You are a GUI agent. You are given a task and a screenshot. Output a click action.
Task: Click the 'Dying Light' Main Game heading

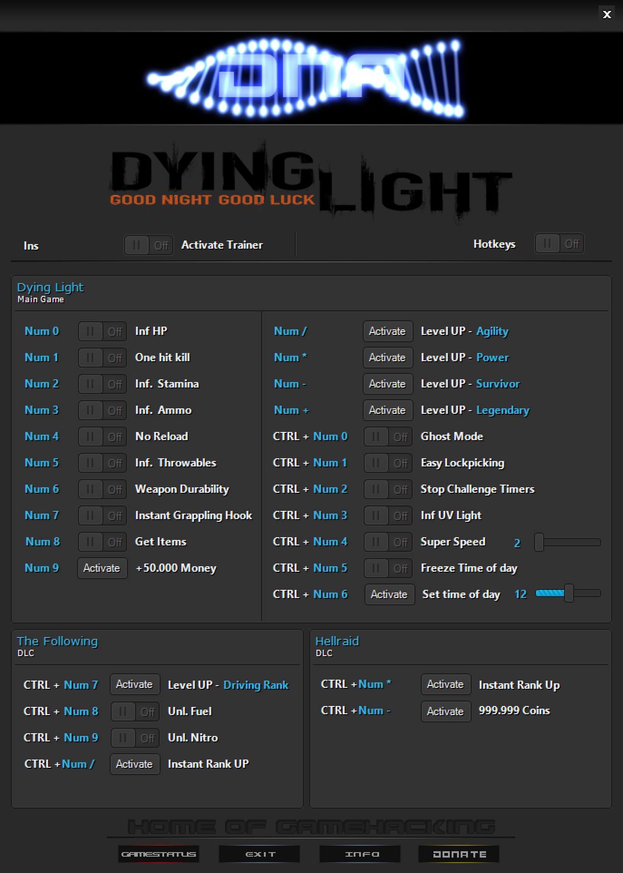[50, 288]
